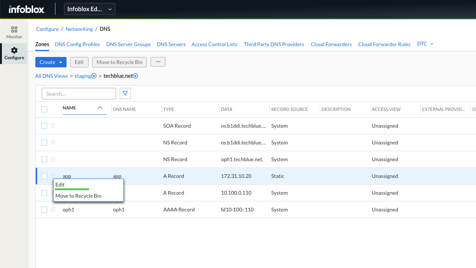
Task: Click the three-dot more actions button
Action: point(158,62)
